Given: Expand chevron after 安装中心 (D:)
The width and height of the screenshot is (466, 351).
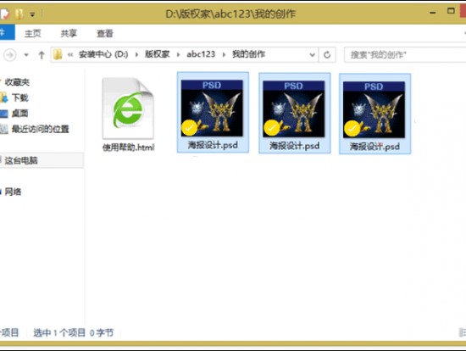Looking at the screenshot, I should coord(136,55).
